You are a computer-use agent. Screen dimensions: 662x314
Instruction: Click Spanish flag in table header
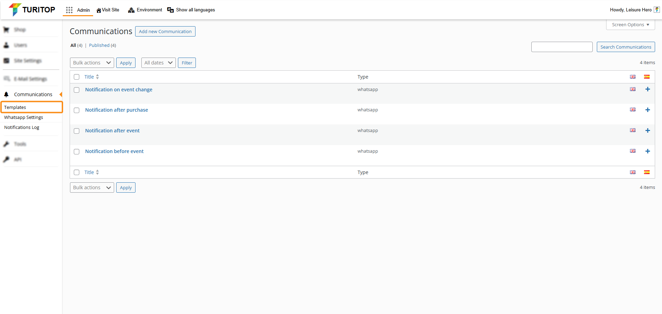(646, 77)
